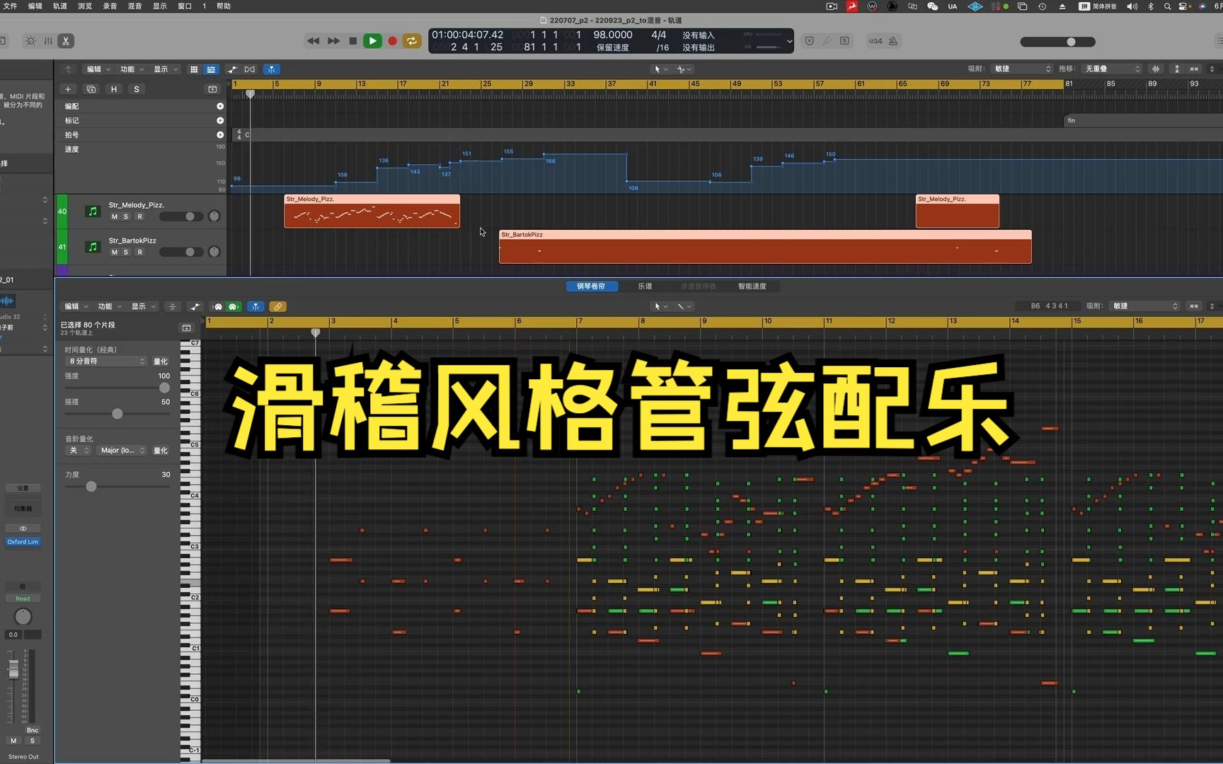Click the red record button
Image resolution: width=1223 pixels, height=764 pixels.
tap(393, 41)
